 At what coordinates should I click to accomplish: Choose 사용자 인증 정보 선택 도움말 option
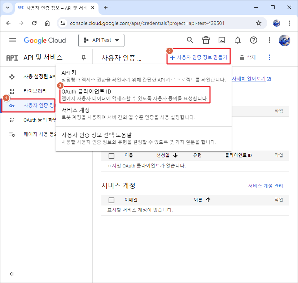[144, 139]
